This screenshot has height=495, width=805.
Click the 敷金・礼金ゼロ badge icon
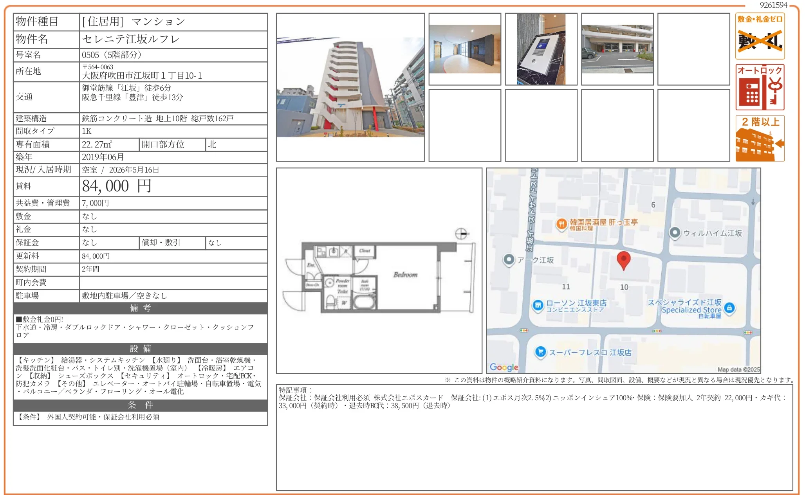[760, 36]
